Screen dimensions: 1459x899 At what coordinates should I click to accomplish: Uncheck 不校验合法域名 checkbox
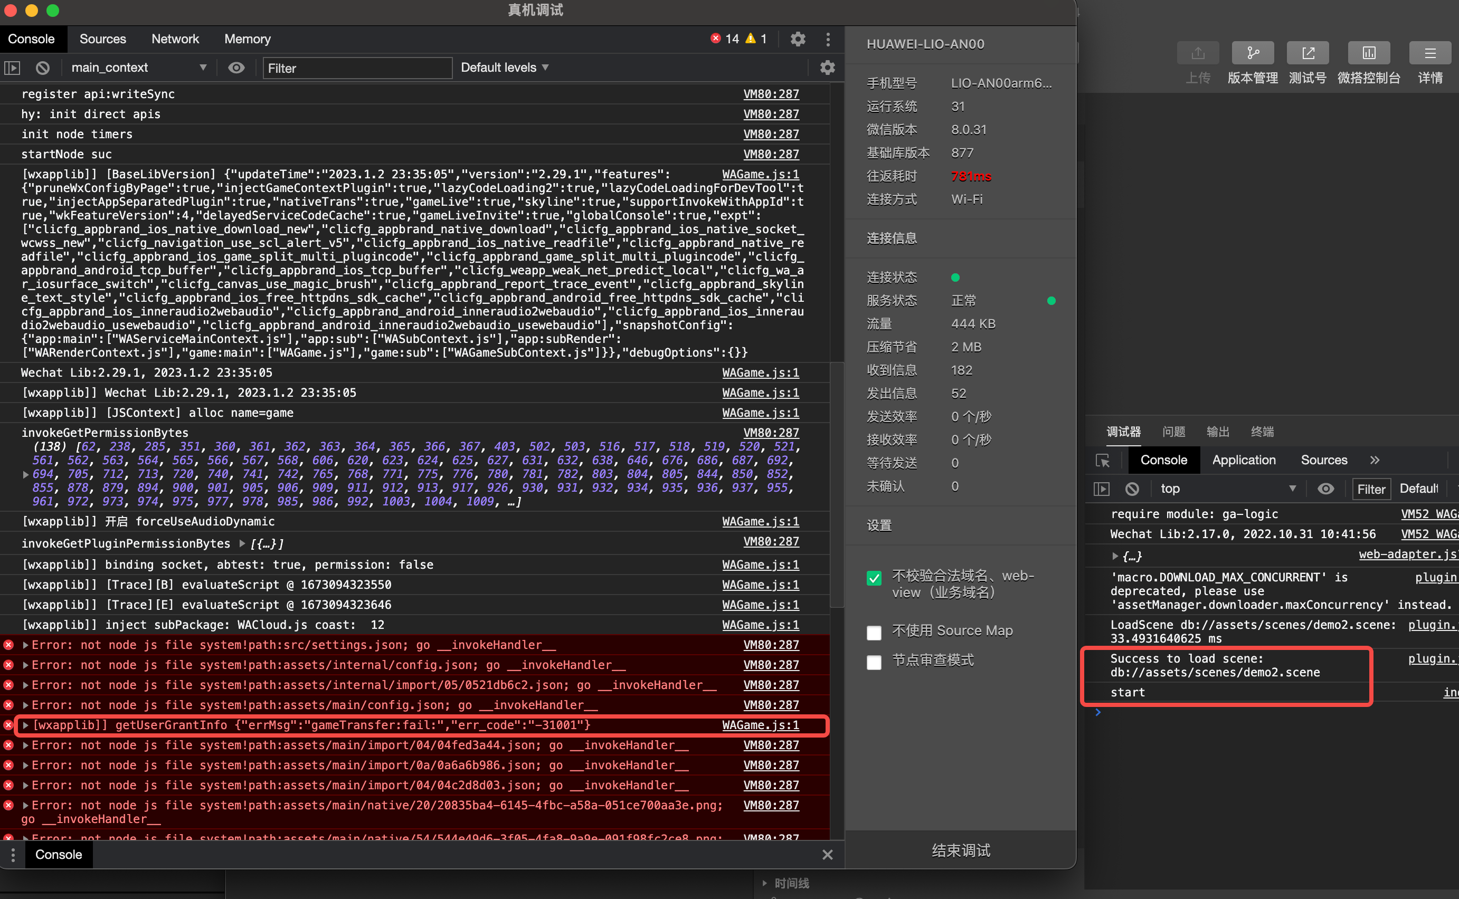873,578
